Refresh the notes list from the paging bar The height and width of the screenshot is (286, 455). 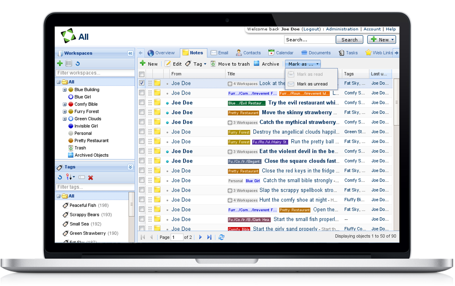pyautogui.click(x=221, y=237)
